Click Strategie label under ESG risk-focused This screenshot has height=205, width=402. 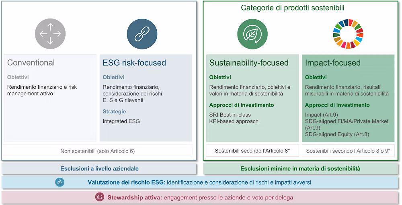(114, 112)
